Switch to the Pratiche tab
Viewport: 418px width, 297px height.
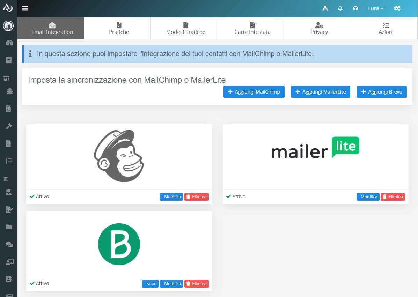tap(119, 28)
